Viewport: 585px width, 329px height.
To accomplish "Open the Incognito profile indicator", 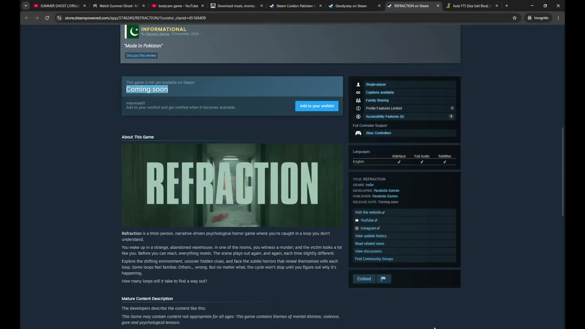I will click(x=537, y=18).
